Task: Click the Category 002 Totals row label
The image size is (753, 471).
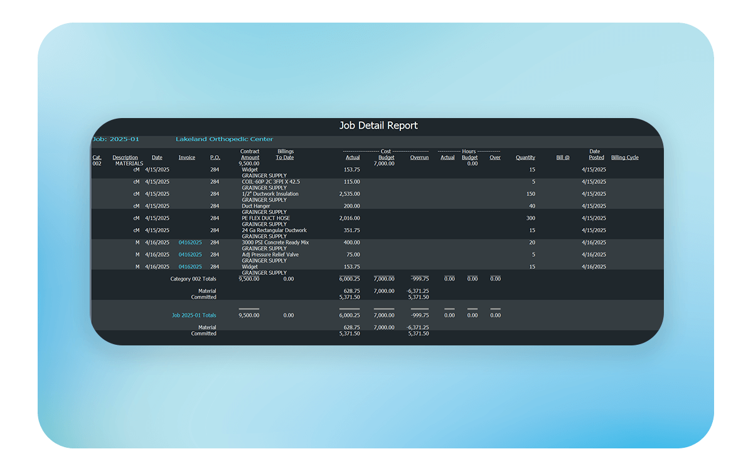Action: pos(193,279)
